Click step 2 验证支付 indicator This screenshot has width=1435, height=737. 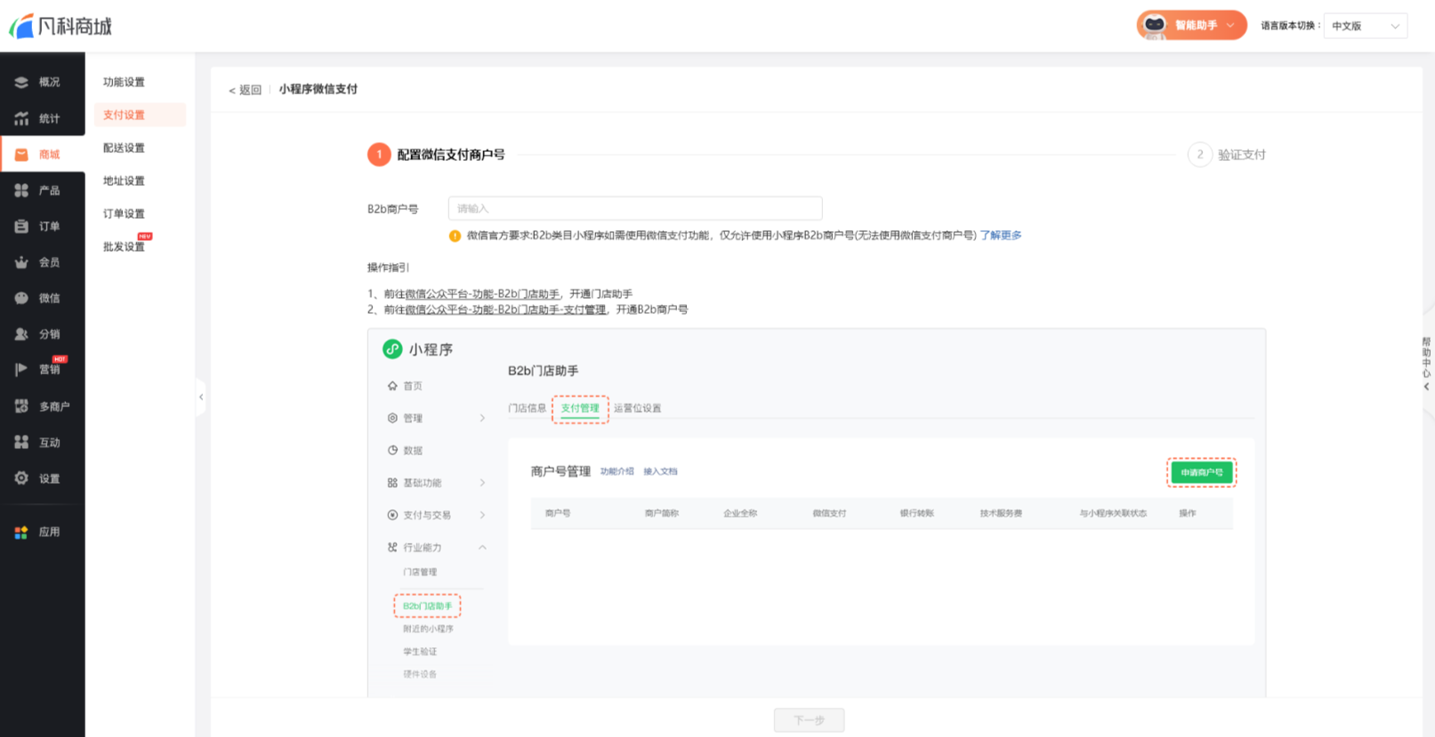[x=1227, y=155]
